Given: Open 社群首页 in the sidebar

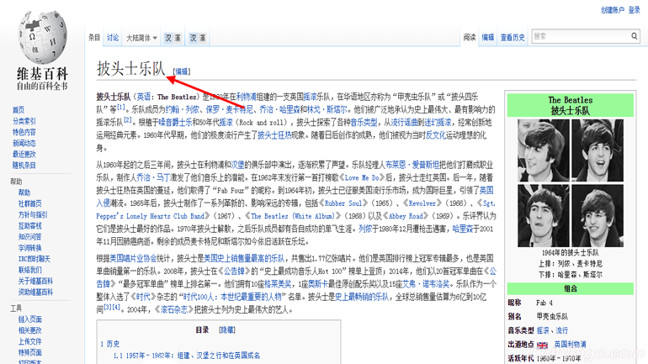Looking at the screenshot, I should pyautogui.click(x=29, y=203).
